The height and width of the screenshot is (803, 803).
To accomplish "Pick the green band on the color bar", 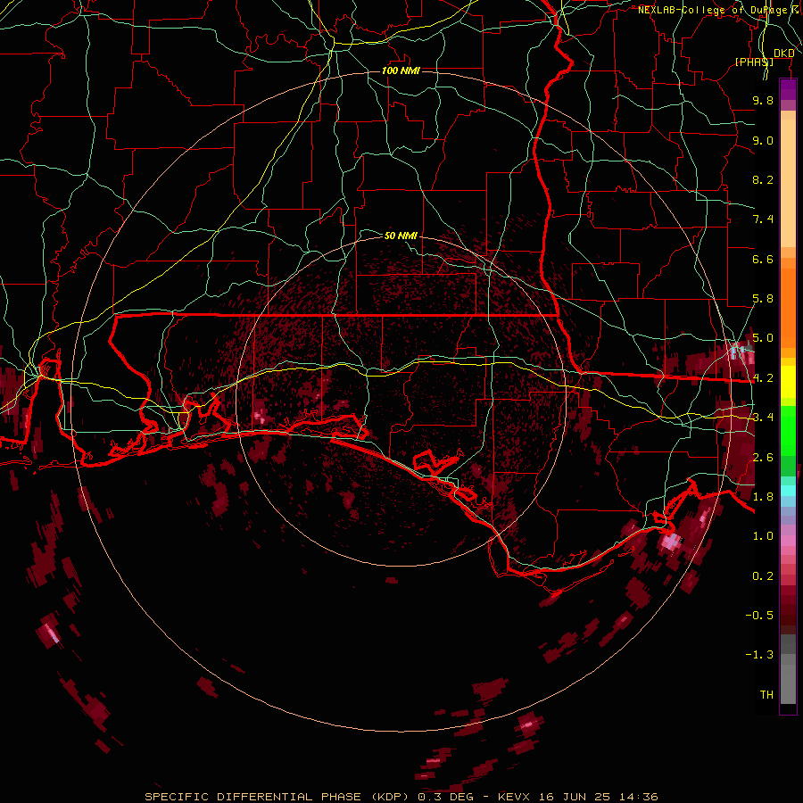I will click(x=788, y=431).
